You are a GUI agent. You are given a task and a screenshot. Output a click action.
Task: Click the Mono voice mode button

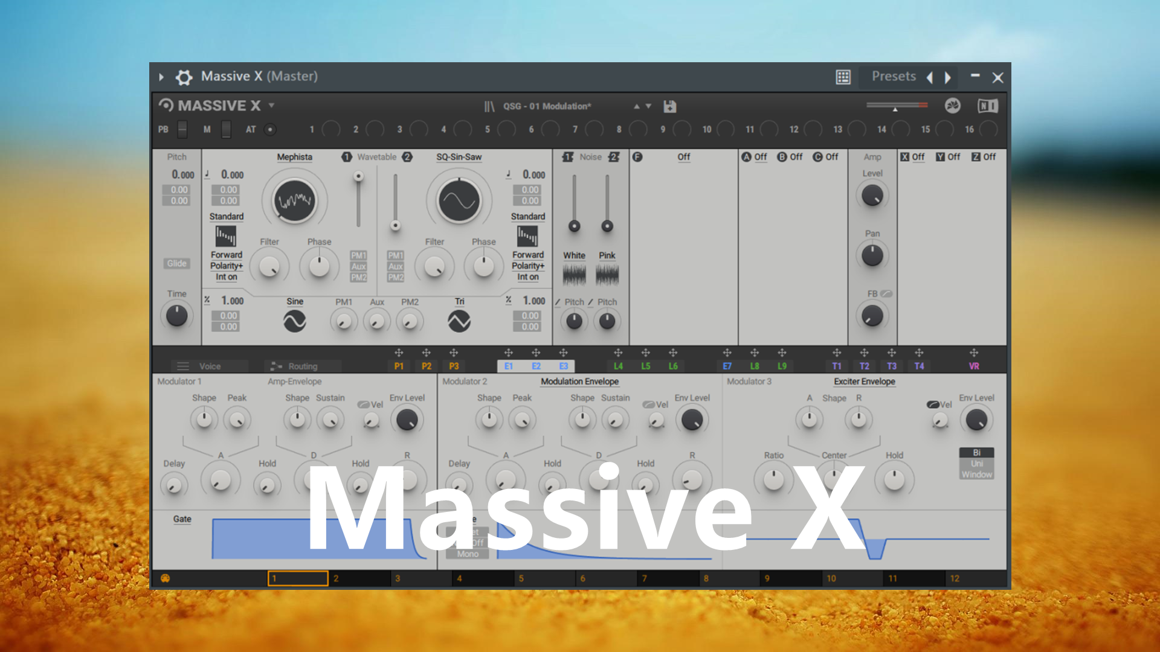click(x=468, y=554)
